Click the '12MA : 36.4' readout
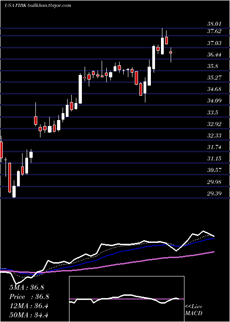This screenshot has height=322, width=230. (x=29, y=306)
